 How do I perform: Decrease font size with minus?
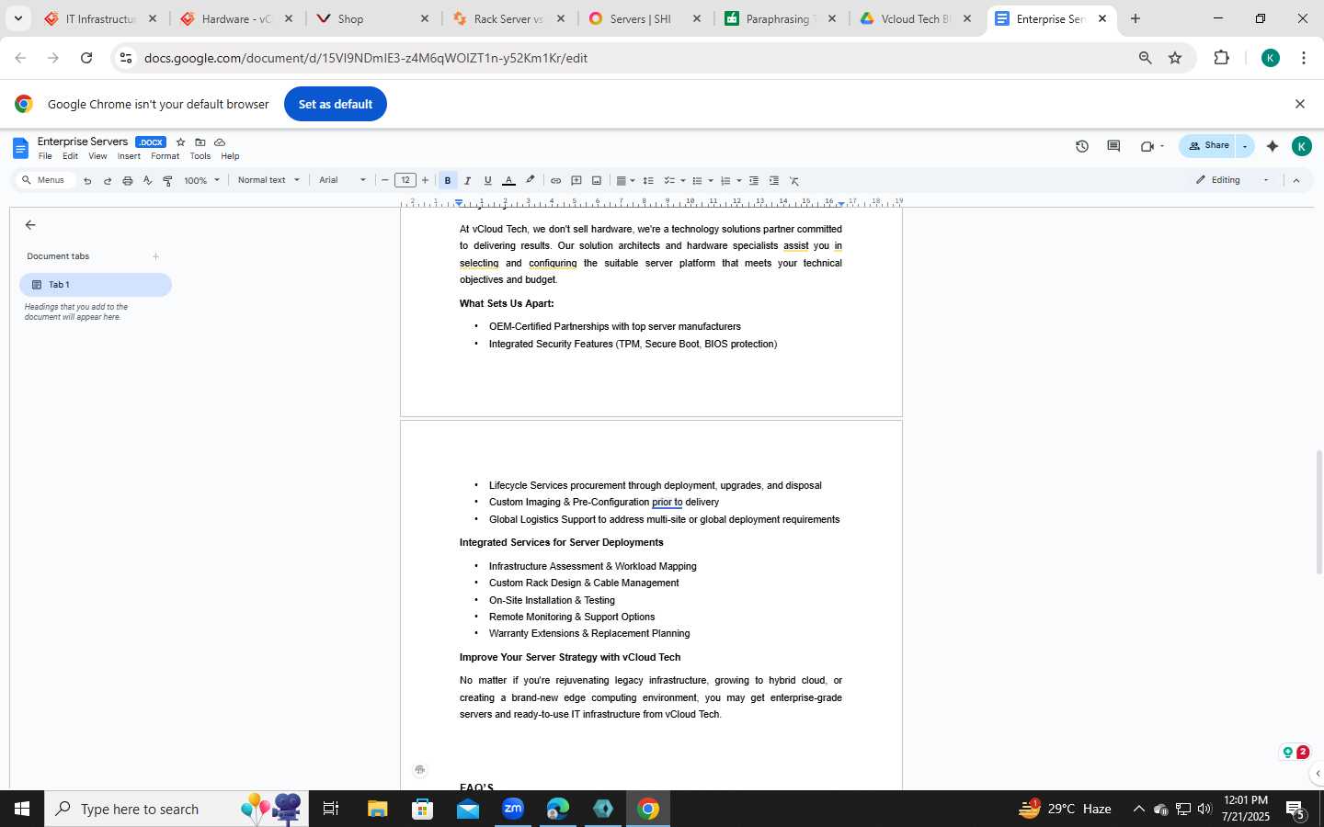pos(385,181)
